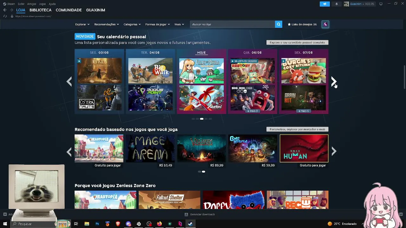The image size is (406, 228).
Task: Switch to the BIBLIOTECA tab
Action: click(40, 10)
